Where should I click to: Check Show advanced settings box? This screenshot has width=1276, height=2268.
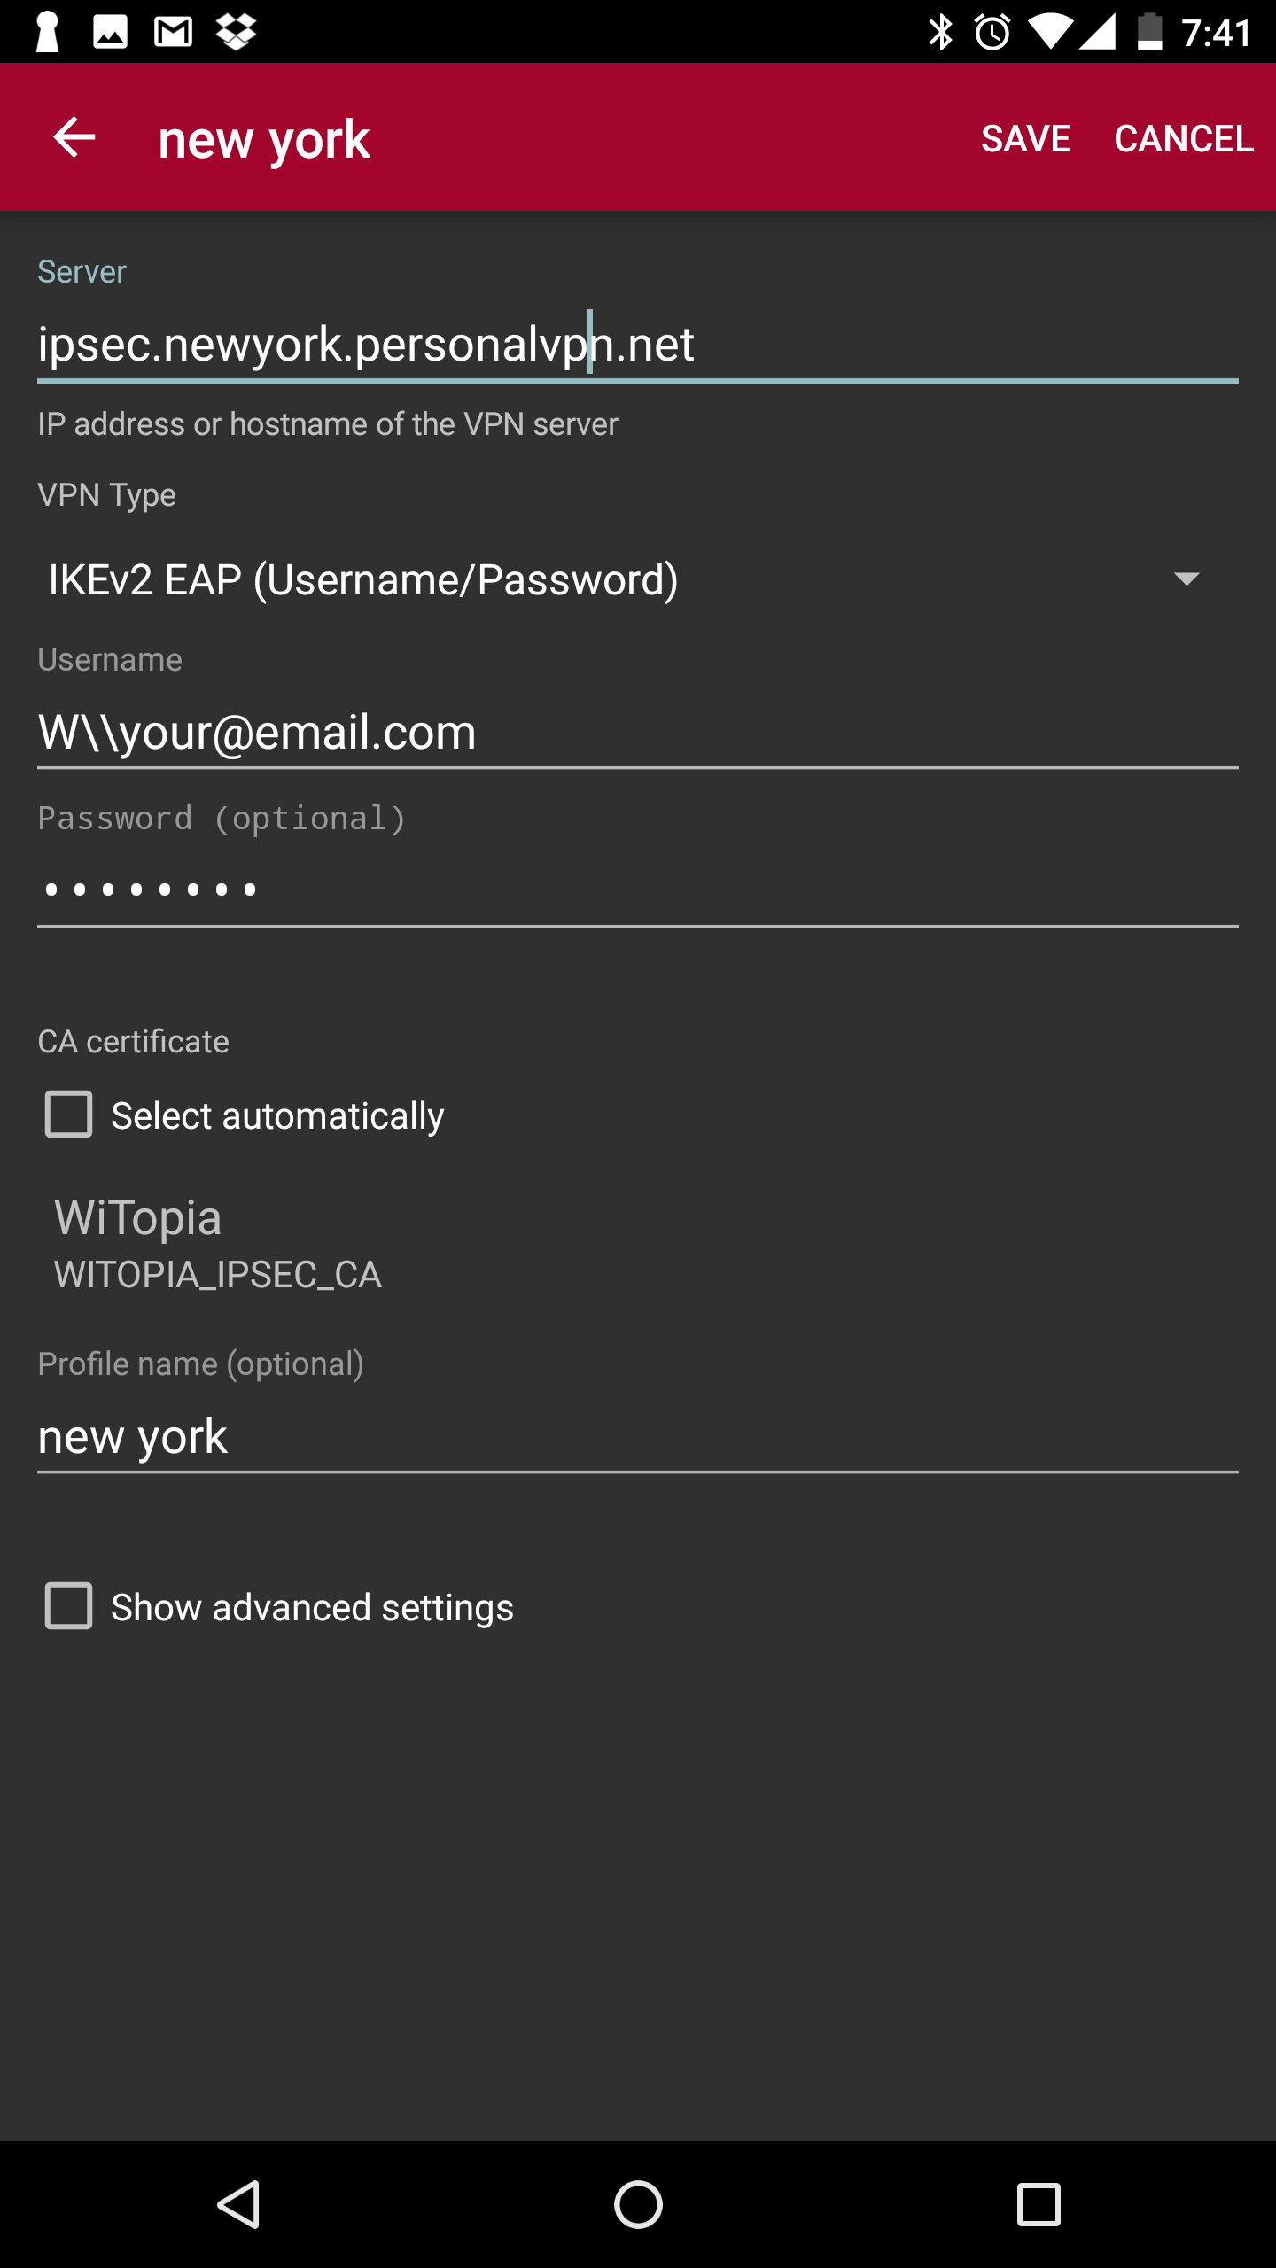(x=69, y=1606)
